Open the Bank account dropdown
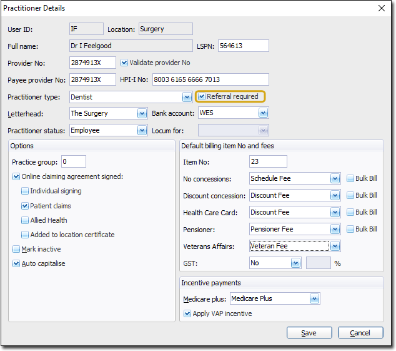This screenshot has height=351, width=396. pos(263,113)
